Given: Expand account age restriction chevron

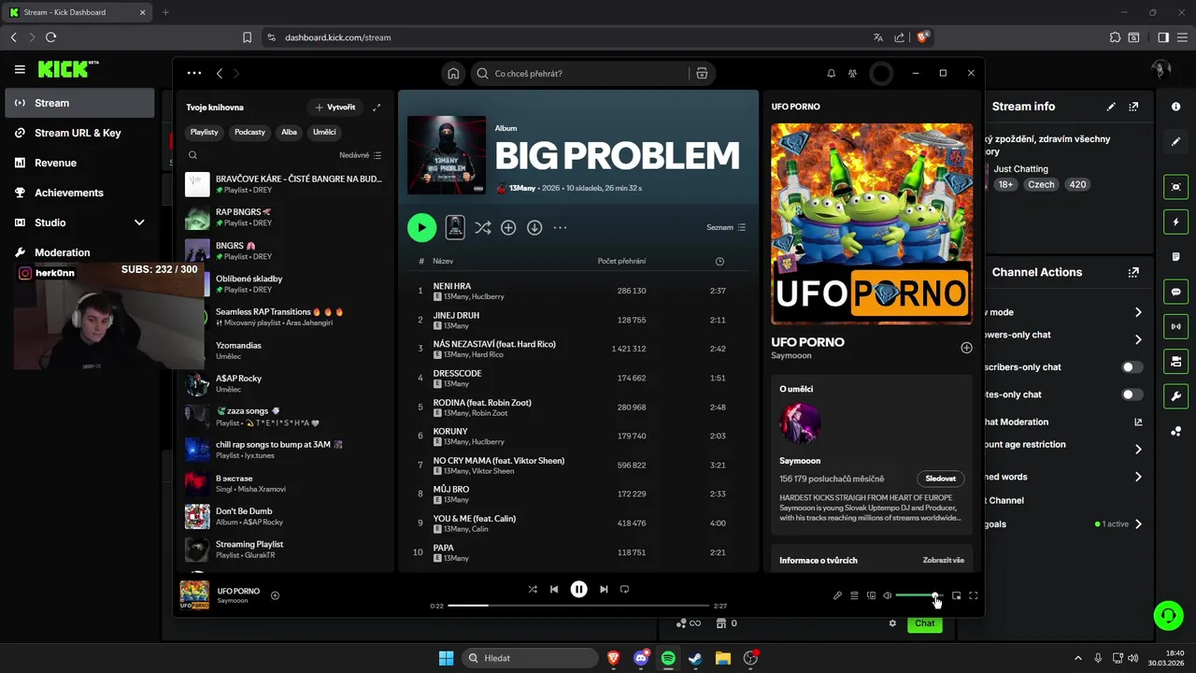Looking at the screenshot, I should click(1138, 450).
